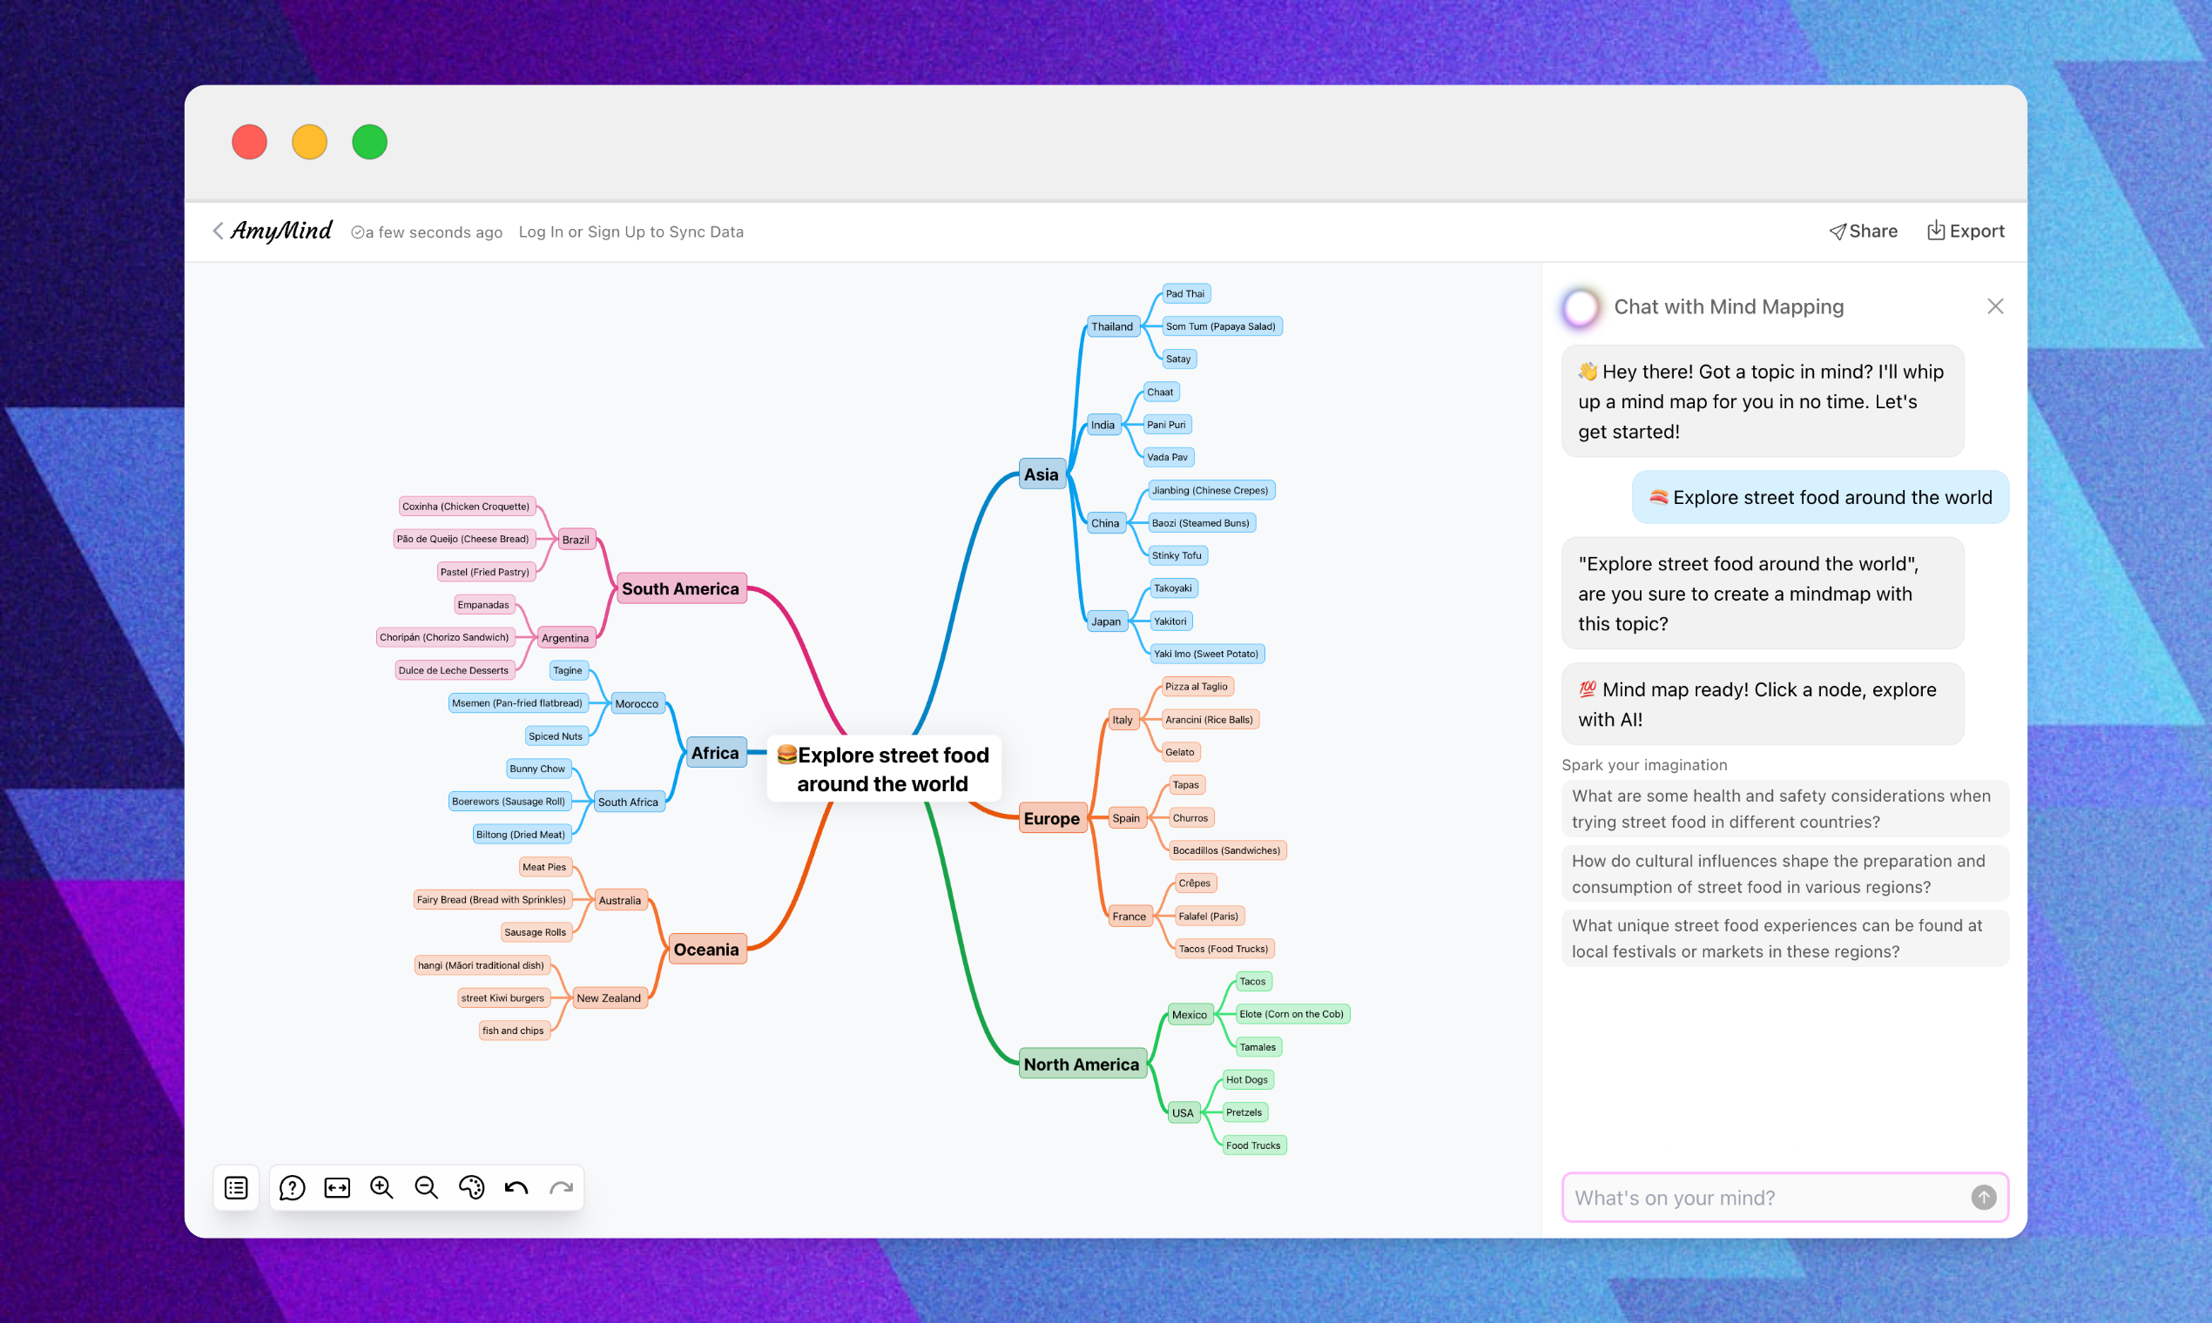Open the theme palette icon
The height and width of the screenshot is (1323, 2212).
coord(471,1187)
